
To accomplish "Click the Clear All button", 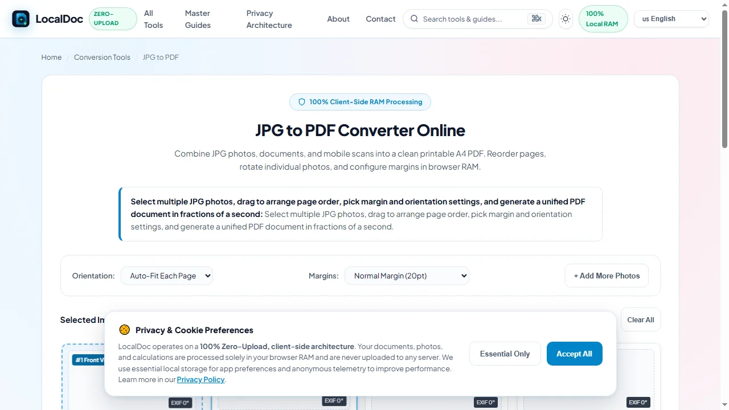I will pyautogui.click(x=640, y=320).
